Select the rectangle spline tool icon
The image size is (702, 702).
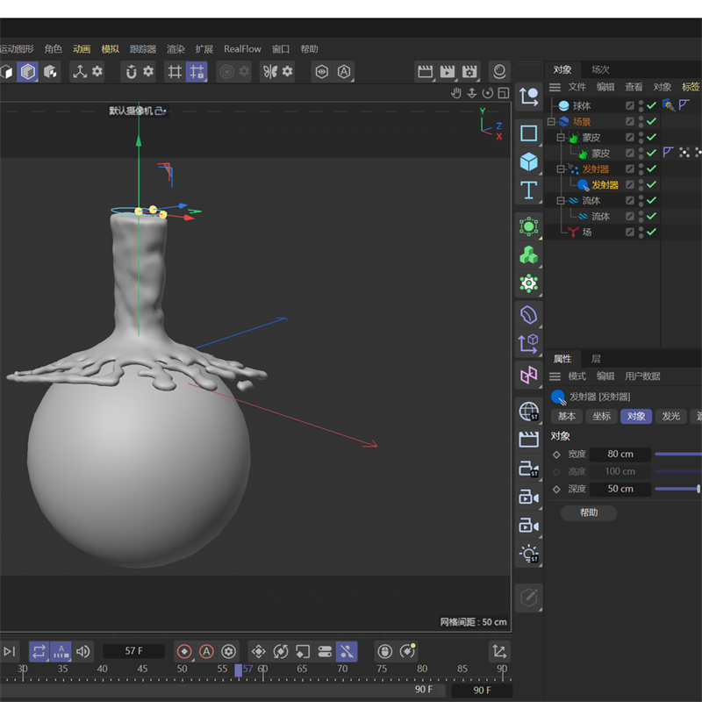coord(528,133)
